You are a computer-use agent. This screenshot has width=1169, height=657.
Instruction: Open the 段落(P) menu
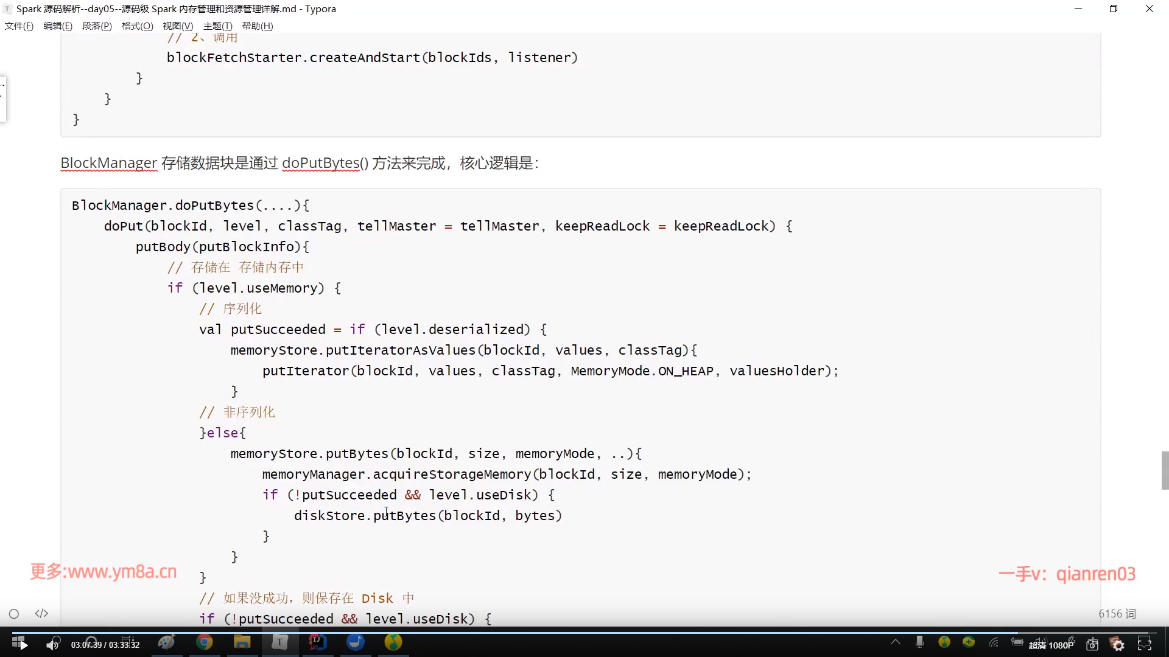pyautogui.click(x=97, y=26)
